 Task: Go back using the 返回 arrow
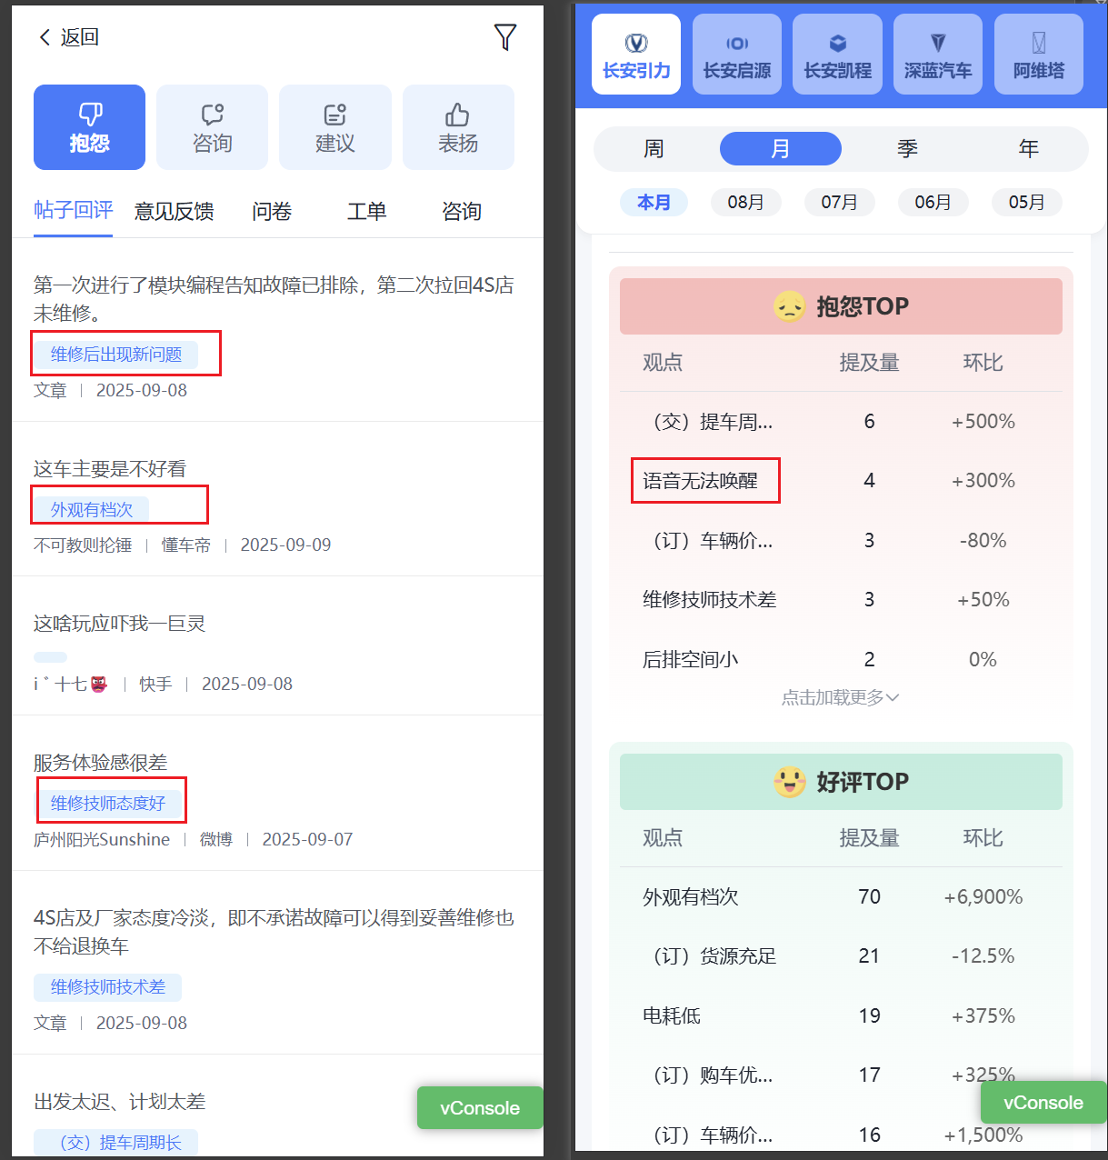[67, 37]
